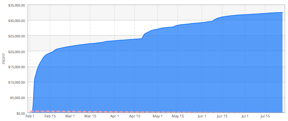Click the Apr 15 date label
288x121 pixels.
134,116
